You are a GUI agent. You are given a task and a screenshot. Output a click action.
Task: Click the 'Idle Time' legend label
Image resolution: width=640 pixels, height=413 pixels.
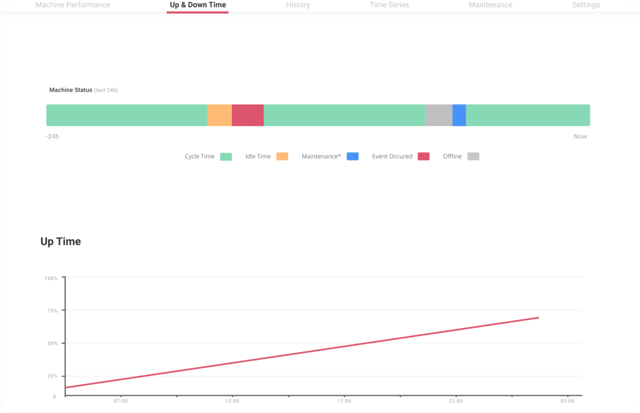click(x=258, y=156)
